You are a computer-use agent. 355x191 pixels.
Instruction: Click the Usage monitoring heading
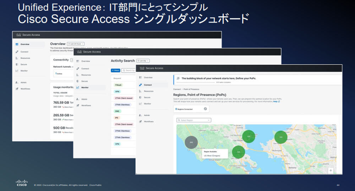coord(64,87)
